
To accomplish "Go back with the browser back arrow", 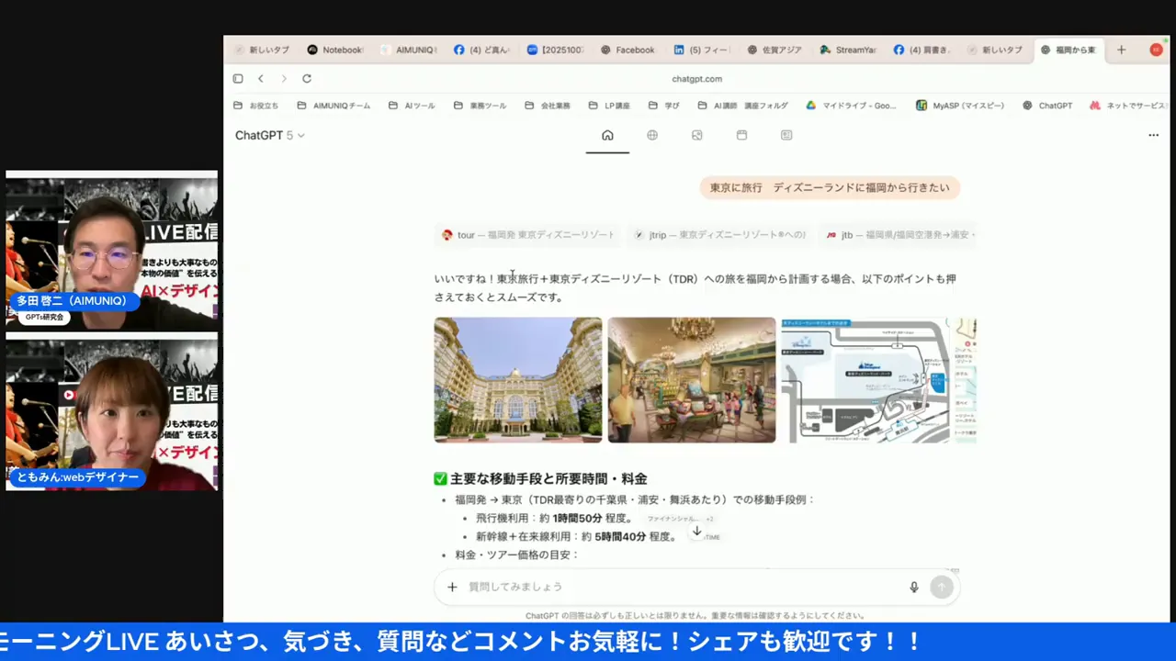I will (x=261, y=79).
